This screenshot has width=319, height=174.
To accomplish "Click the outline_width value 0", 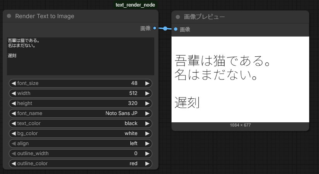I will 136,153.
